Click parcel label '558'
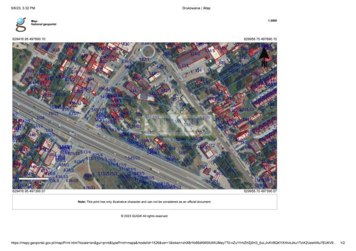 (x=182, y=105)
